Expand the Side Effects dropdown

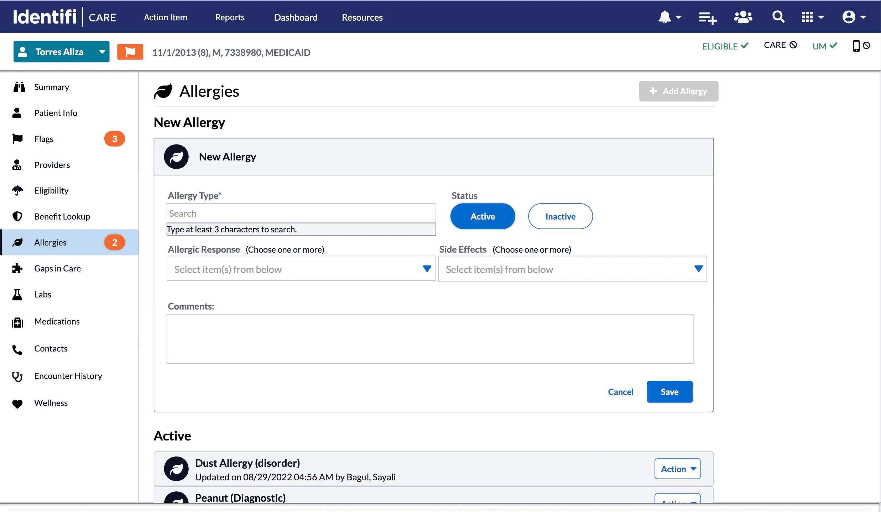[x=572, y=269]
